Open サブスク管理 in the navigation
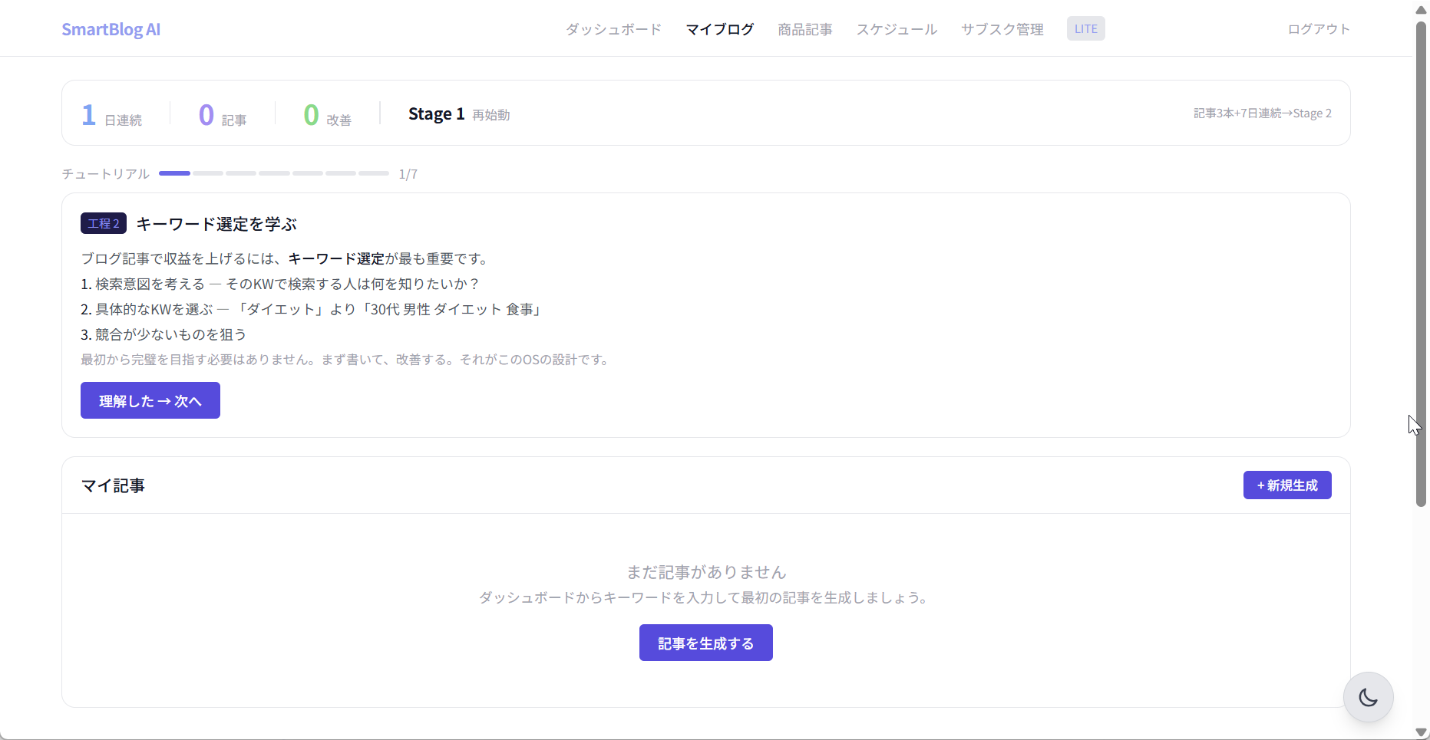Image resolution: width=1430 pixels, height=740 pixels. (1002, 29)
